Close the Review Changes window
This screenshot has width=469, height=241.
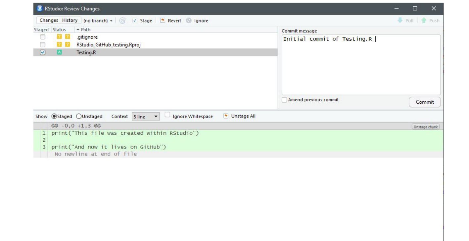(434, 9)
